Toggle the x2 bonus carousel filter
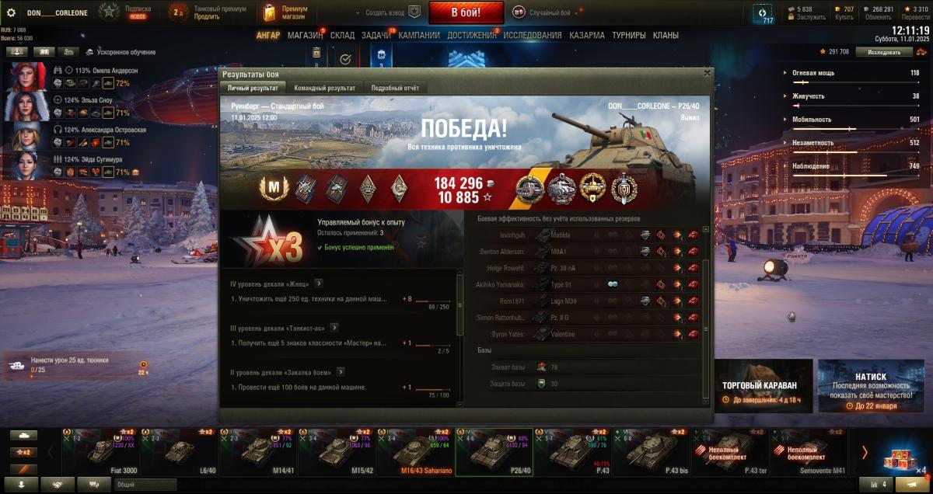 pyautogui.click(x=23, y=452)
